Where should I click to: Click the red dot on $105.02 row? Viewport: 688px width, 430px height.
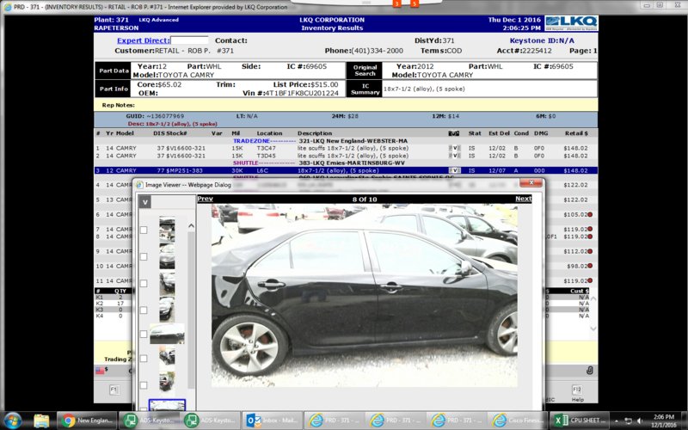pos(590,214)
